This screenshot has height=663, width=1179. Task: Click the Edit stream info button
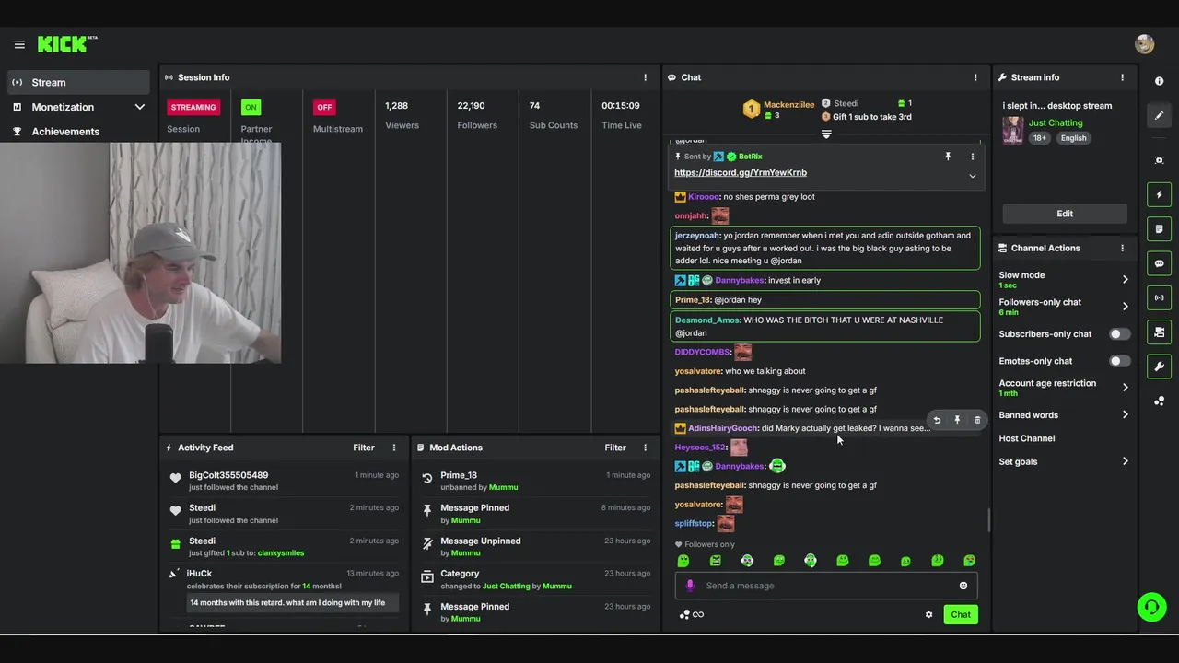point(1065,214)
